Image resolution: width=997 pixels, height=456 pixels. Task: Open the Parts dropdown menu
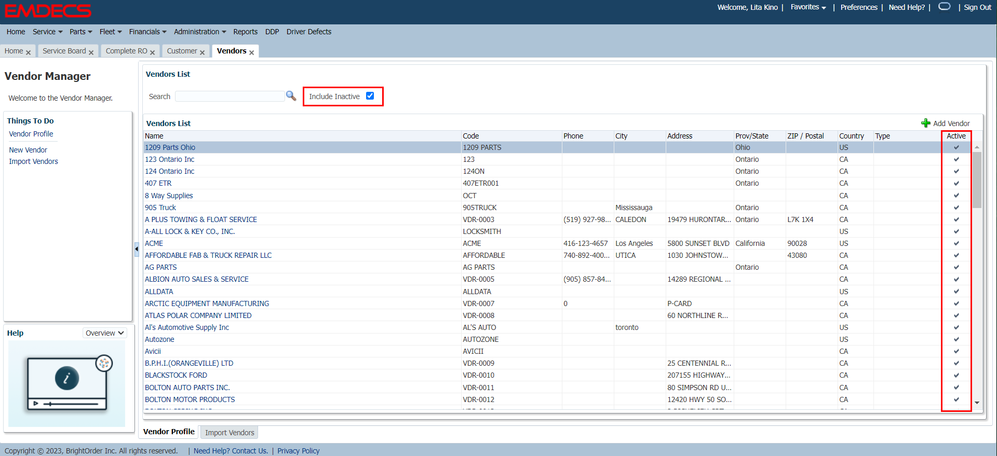81,32
